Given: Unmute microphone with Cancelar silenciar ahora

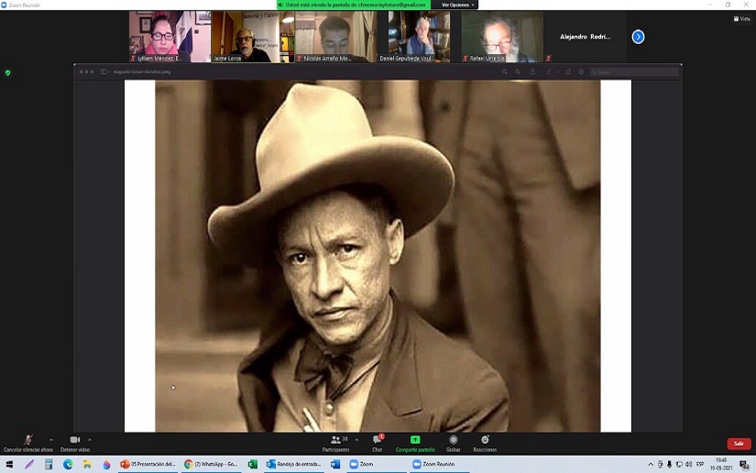Looking at the screenshot, I should pyautogui.click(x=28, y=441).
